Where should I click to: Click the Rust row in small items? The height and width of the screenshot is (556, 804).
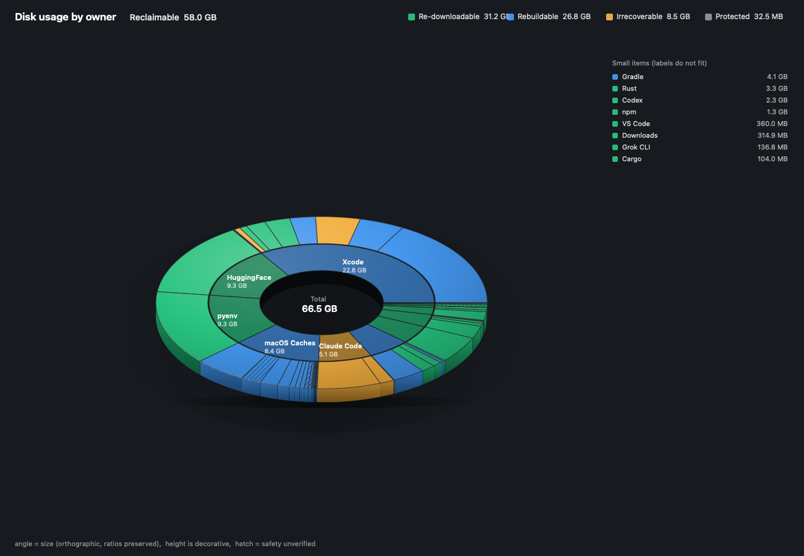click(699, 88)
